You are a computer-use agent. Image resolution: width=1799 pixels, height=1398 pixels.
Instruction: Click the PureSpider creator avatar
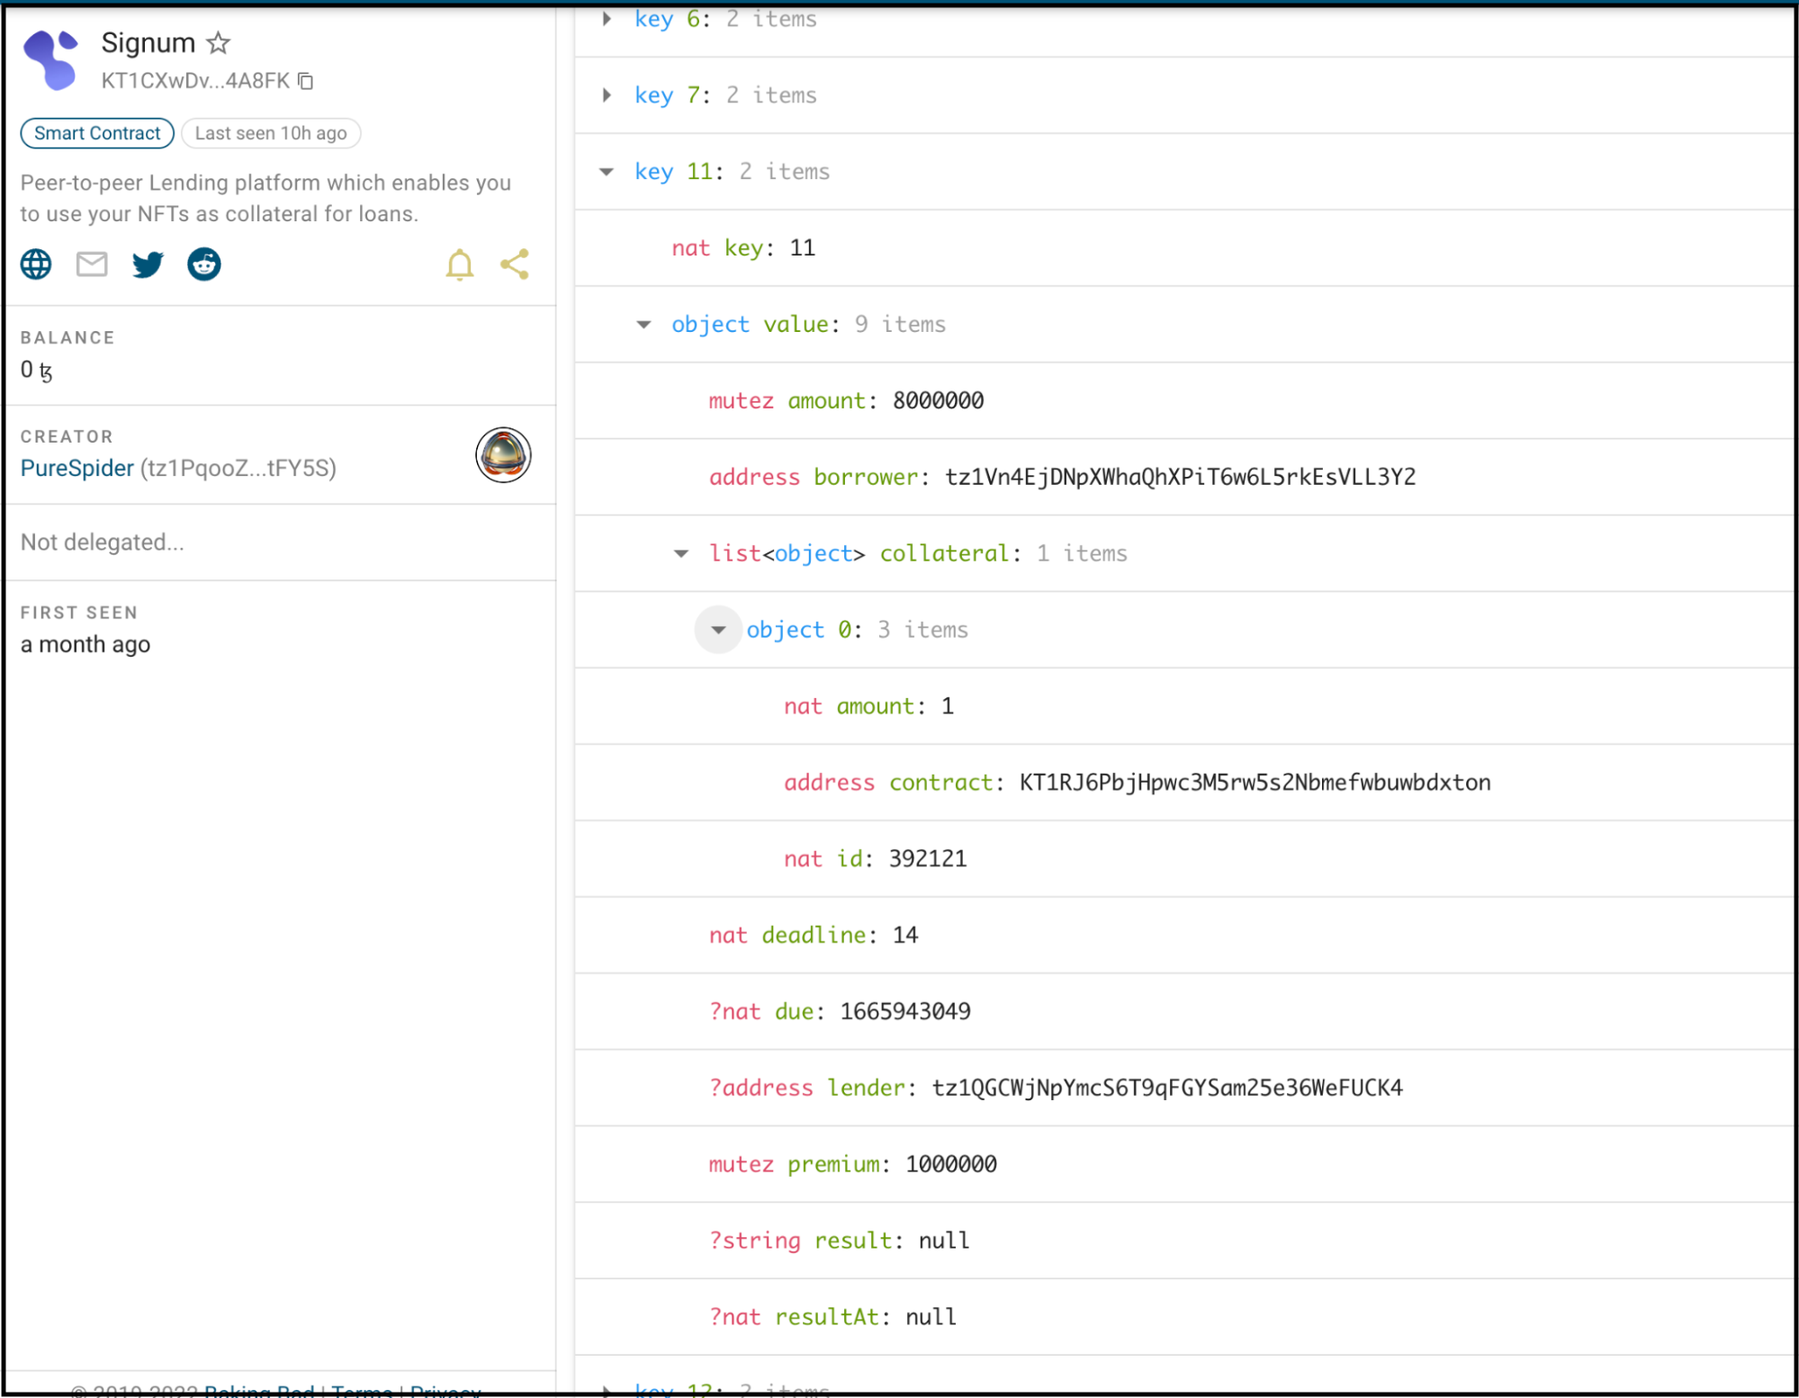point(503,455)
